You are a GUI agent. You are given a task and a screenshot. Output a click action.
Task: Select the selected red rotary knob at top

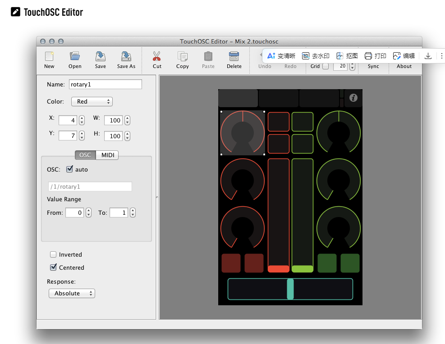coord(243,133)
